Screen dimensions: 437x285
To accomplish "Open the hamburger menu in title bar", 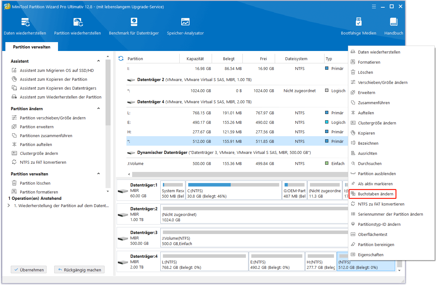I will tap(374, 6).
